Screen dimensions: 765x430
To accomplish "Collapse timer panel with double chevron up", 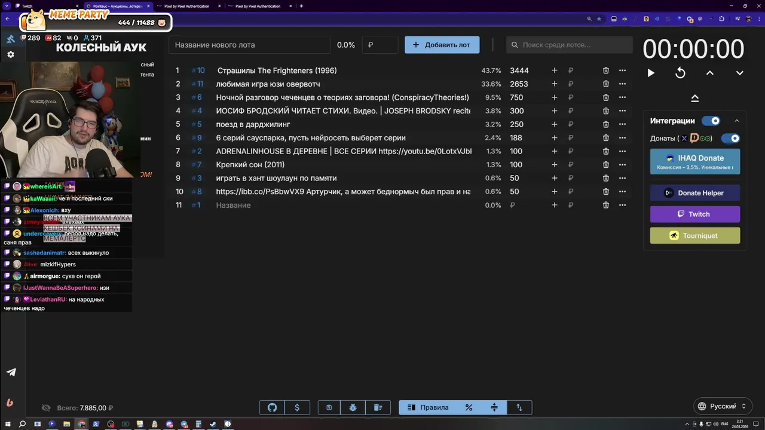I will 695,98.
